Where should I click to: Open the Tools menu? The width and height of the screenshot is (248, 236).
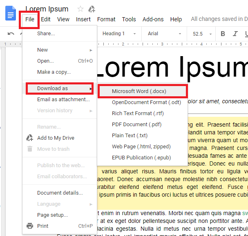tap(129, 19)
